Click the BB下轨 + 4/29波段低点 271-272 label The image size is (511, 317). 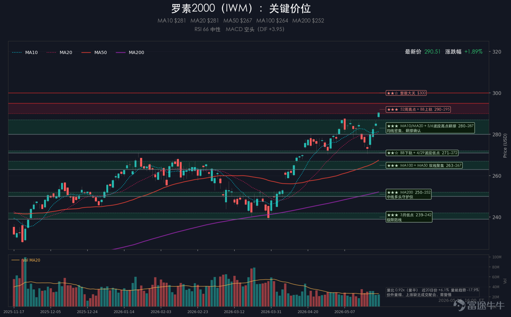422,153
